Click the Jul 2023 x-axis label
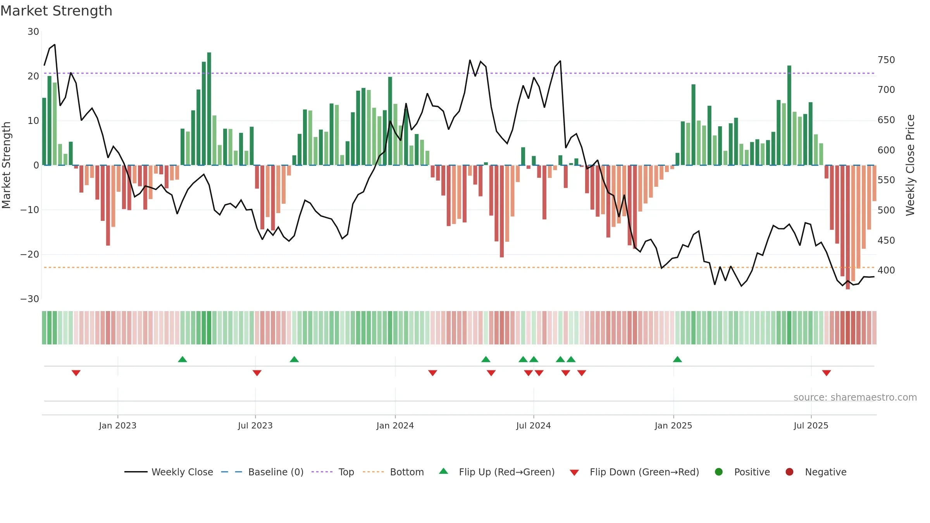 (x=255, y=425)
